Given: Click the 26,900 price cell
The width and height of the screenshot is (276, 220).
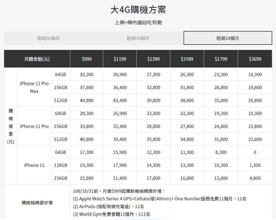Looking at the screenshot, I should [120, 113].
